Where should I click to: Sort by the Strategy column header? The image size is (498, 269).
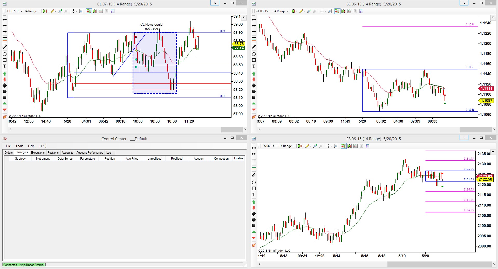pyautogui.click(x=20, y=159)
